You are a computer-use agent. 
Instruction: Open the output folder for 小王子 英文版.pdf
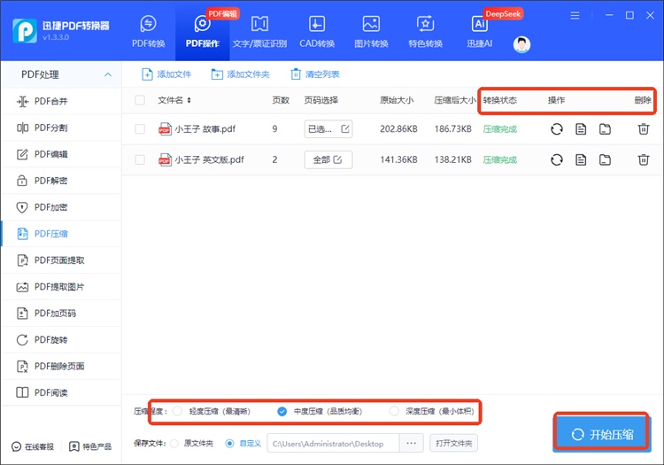(x=605, y=159)
